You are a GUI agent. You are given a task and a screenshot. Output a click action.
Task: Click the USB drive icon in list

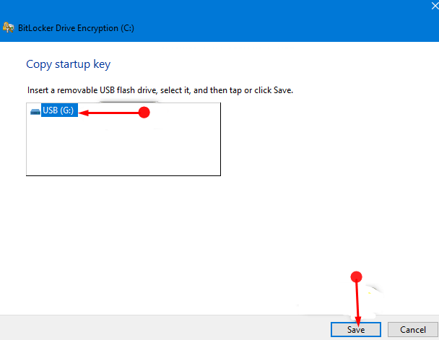35,112
